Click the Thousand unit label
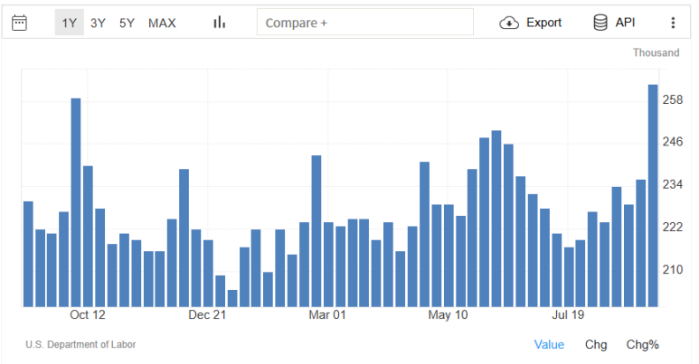This screenshot has height=364, width=699. pyautogui.click(x=656, y=53)
